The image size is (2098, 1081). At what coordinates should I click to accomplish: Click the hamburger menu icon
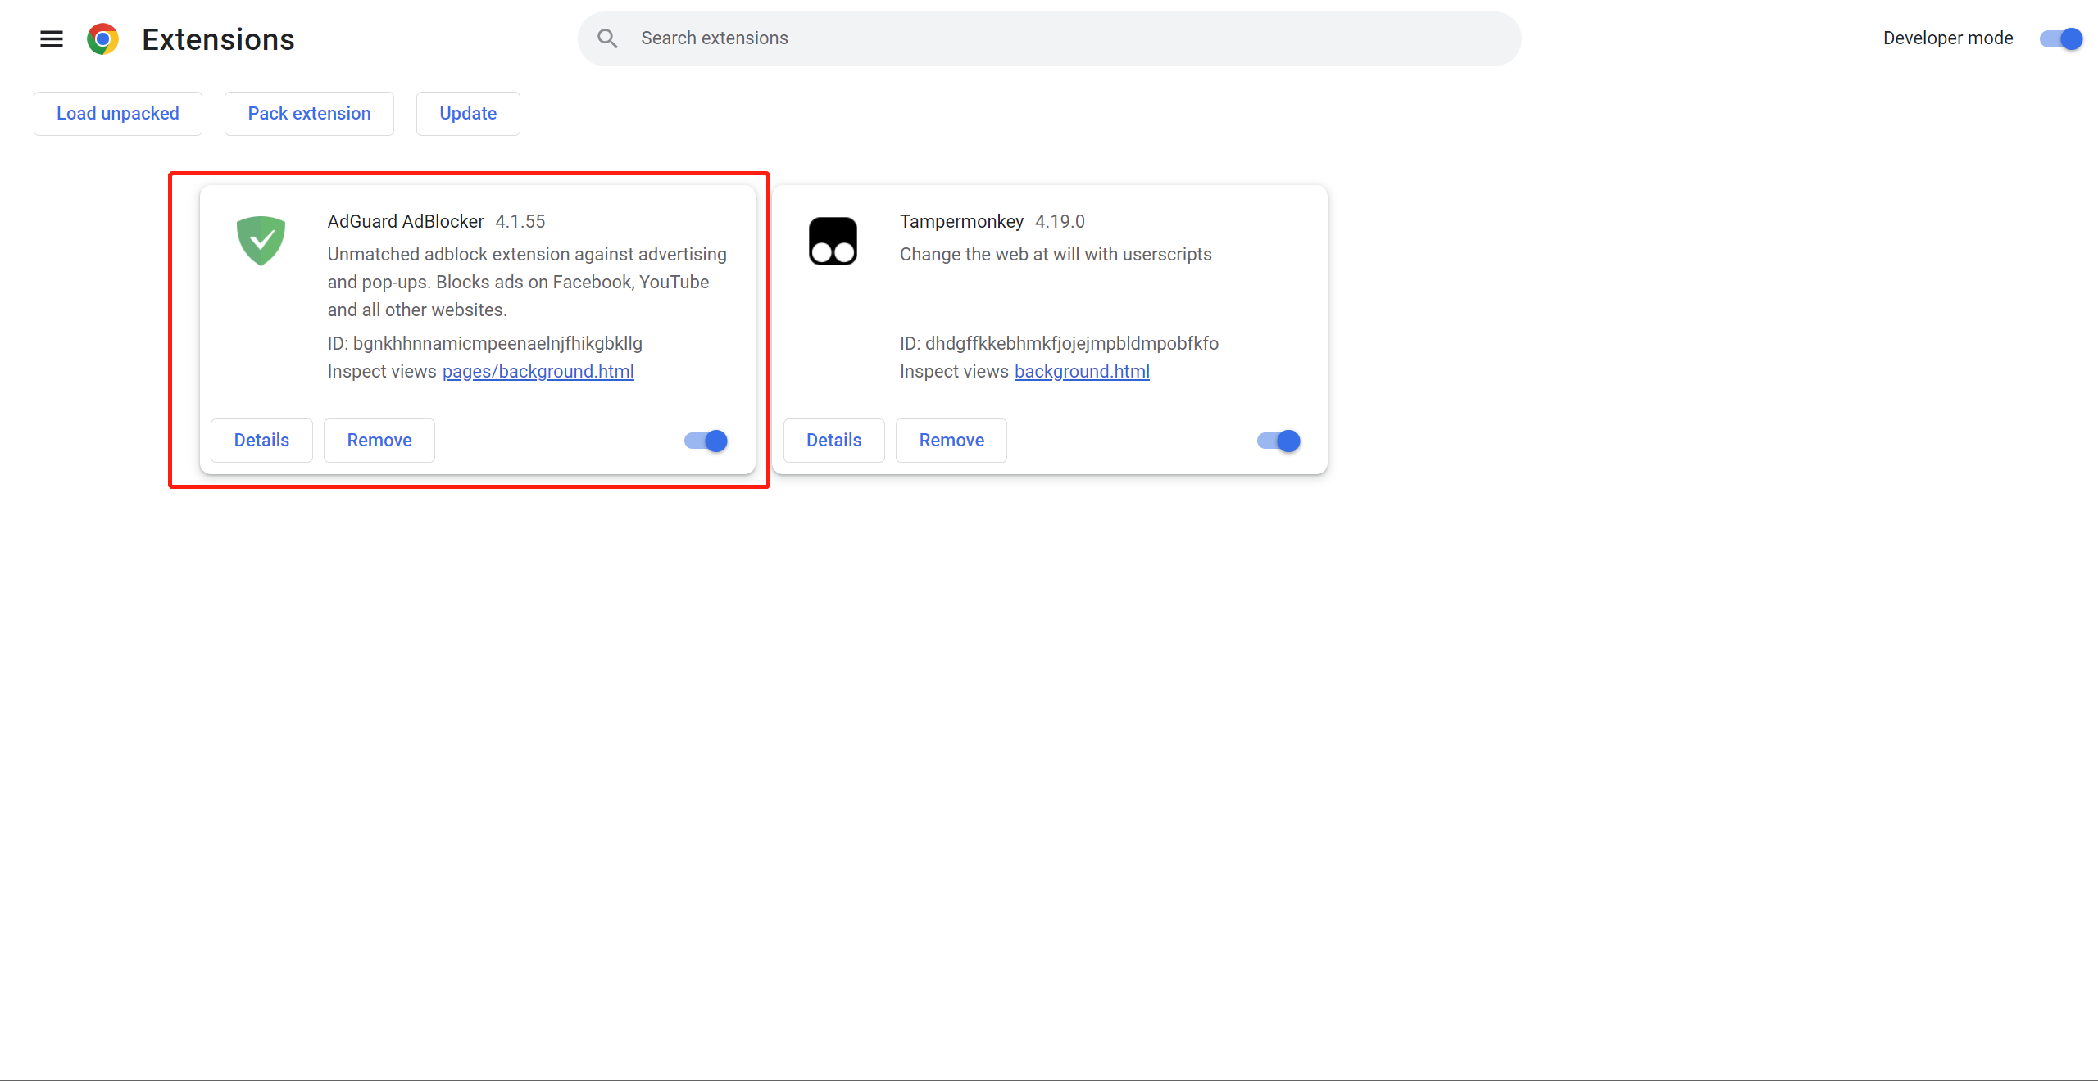tap(51, 38)
